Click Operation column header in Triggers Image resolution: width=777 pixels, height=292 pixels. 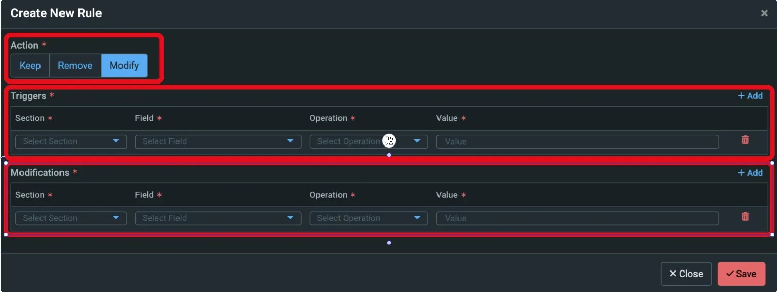329,118
